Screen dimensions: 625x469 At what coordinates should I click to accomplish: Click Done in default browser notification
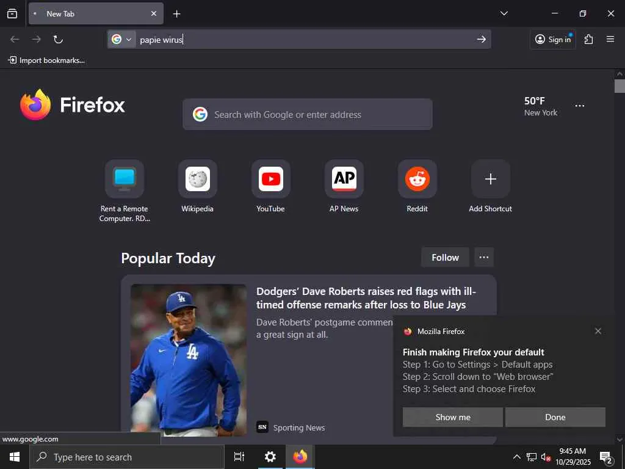tap(555, 417)
